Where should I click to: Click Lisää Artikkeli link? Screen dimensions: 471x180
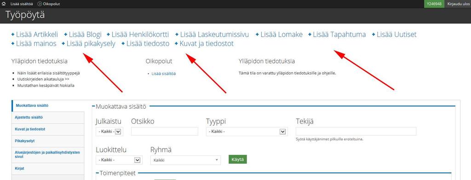(x=37, y=35)
